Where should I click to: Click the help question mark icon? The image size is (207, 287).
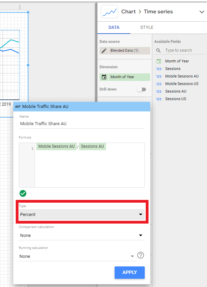pyautogui.click(x=140, y=255)
